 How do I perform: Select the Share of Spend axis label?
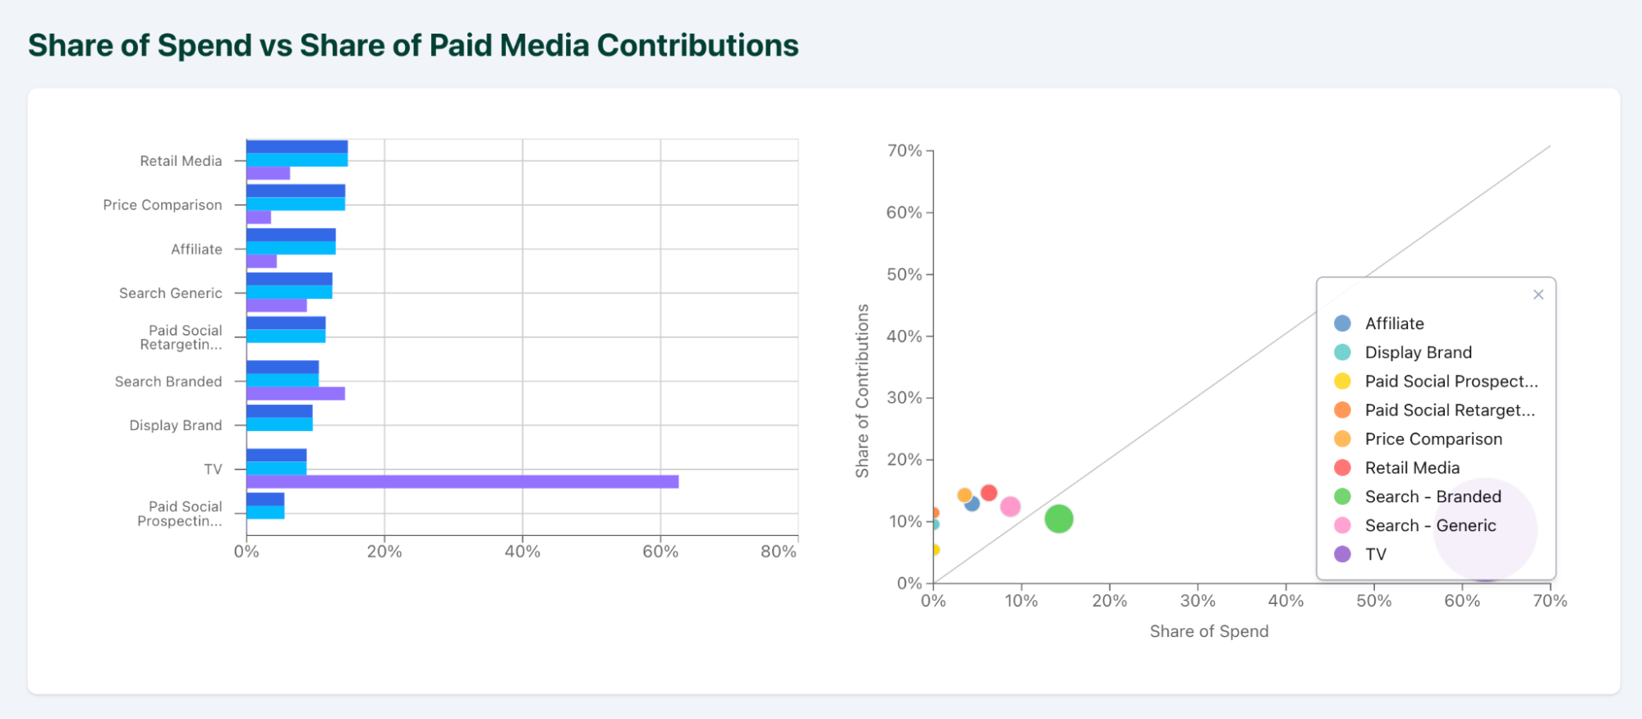(x=1209, y=631)
